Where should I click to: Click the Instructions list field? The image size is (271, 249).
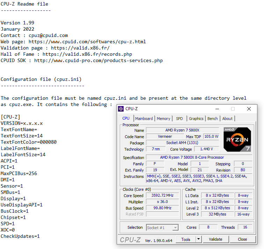(199, 179)
